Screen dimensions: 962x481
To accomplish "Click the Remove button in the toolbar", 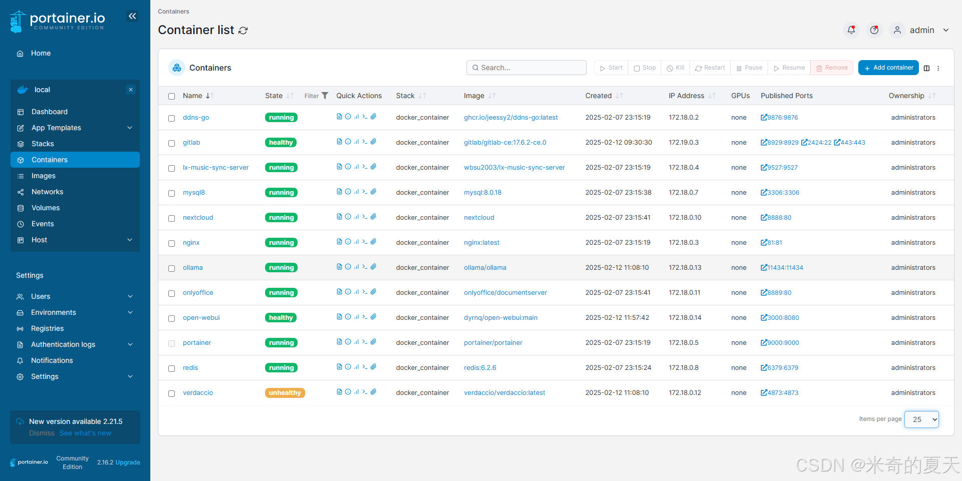I will 832,68.
